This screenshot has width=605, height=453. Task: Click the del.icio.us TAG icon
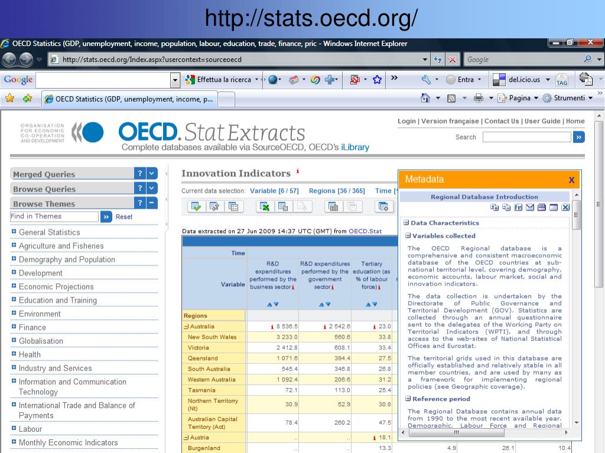(x=562, y=80)
